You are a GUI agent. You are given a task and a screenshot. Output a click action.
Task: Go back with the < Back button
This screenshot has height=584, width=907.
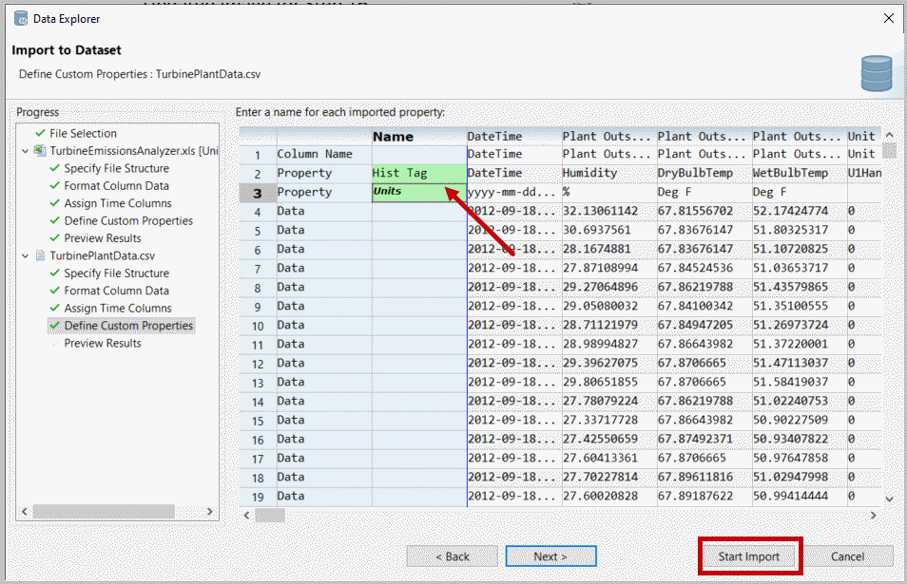pyautogui.click(x=452, y=556)
